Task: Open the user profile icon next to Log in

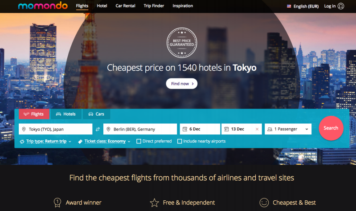Action: click(x=341, y=6)
